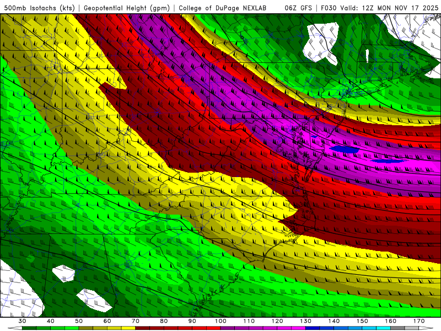Click the 'Geopotential Height (gpm)' header text
Viewport: 441px width, 331px height.
(127, 8)
